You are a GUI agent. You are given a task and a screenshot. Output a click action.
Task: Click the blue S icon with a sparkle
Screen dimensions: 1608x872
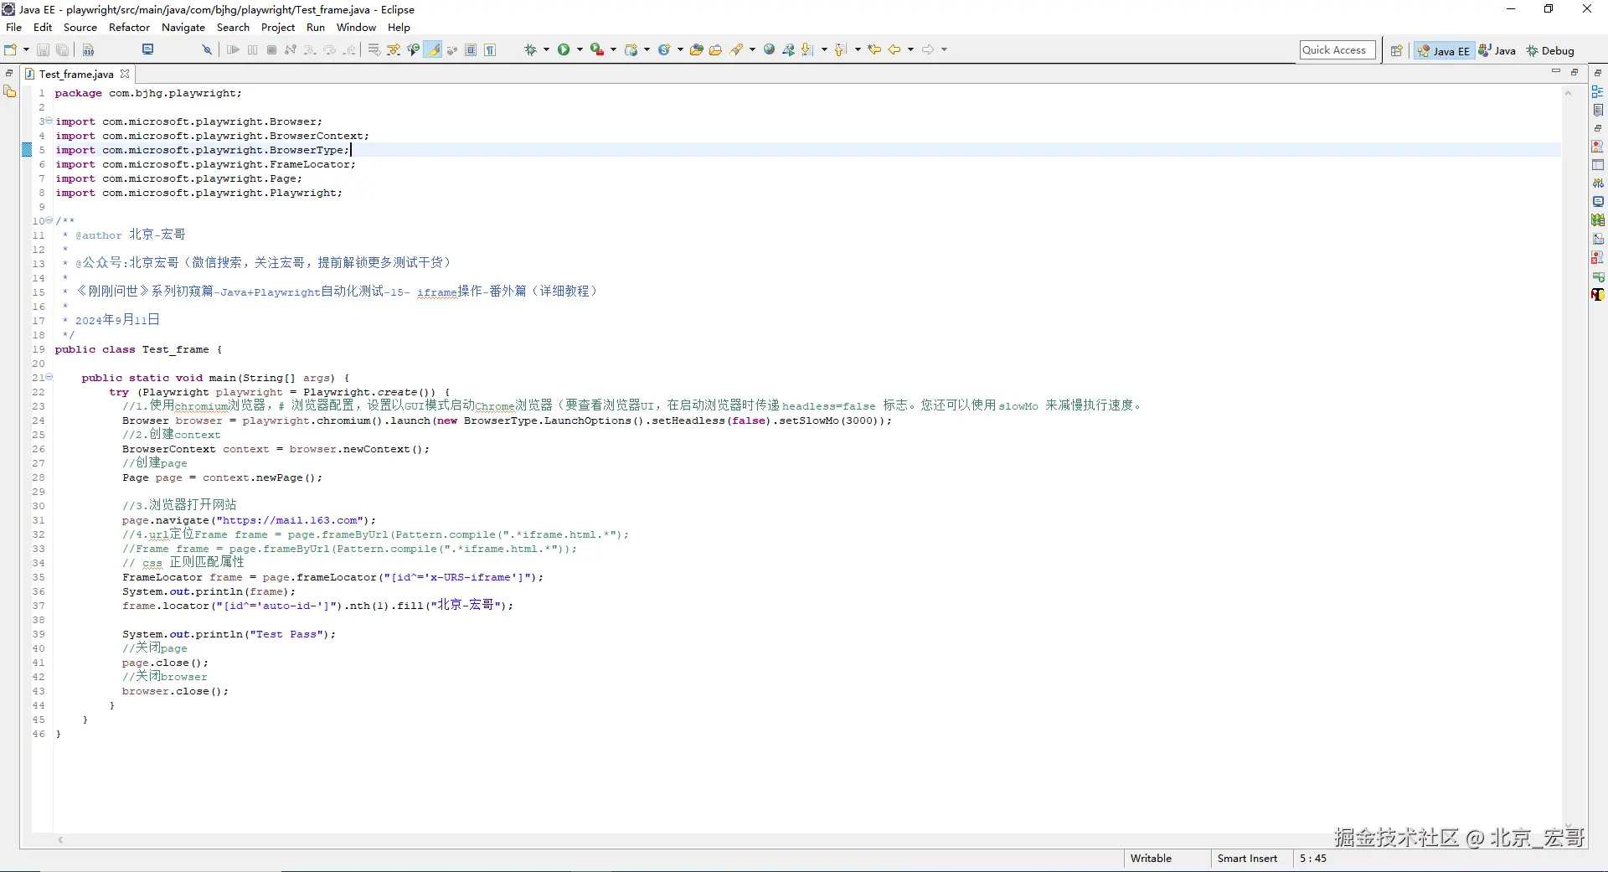[x=664, y=50]
